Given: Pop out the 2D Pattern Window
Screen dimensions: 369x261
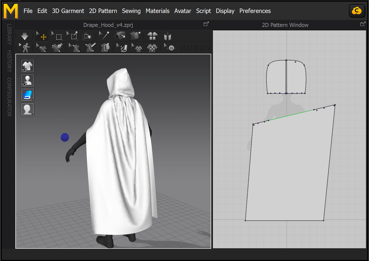Looking at the screenshot, I should 363,24.
